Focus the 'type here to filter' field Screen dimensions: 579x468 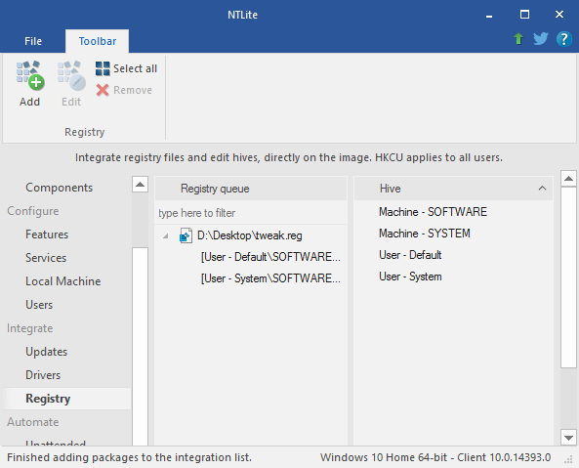250,213
